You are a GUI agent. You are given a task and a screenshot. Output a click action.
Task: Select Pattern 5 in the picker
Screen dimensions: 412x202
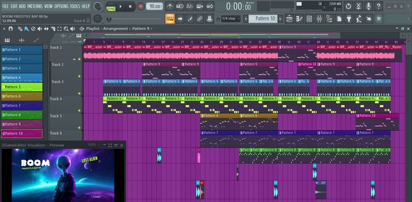(x=22, y=87)
